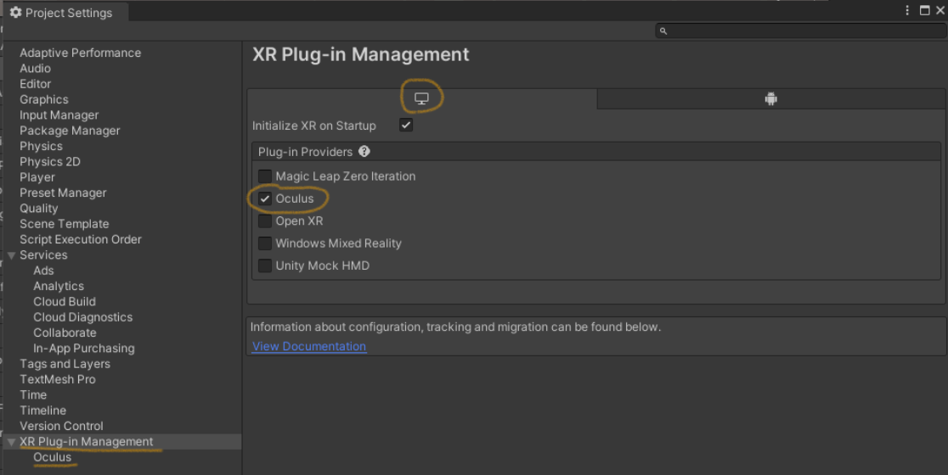This screenshot has height=475, width=948.
Task: Open the Audio settings category
Action: point(35,69)
